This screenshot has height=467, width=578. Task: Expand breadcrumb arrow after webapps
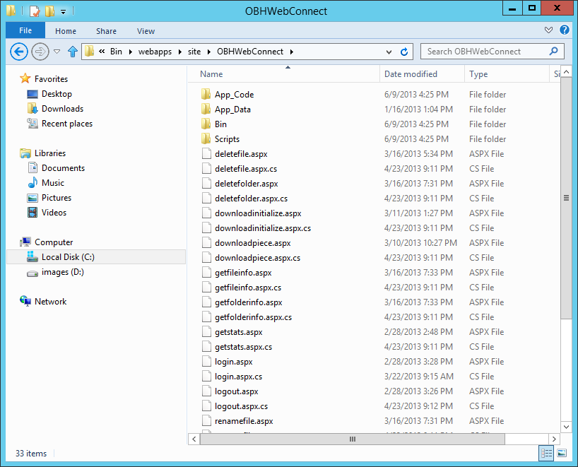click(180, 52)
